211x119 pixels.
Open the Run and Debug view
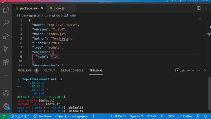6,36
